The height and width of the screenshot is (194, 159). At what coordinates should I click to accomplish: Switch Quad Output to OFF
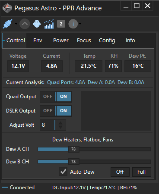click(48, 97)
